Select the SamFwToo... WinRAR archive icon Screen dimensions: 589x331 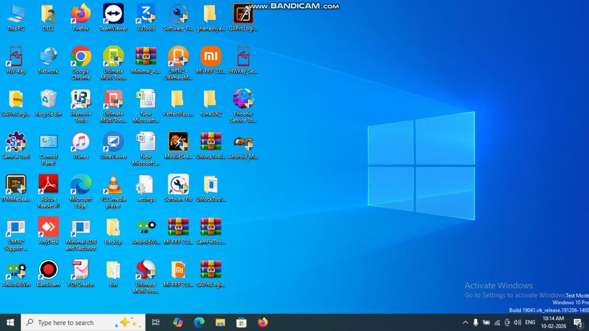211,231
